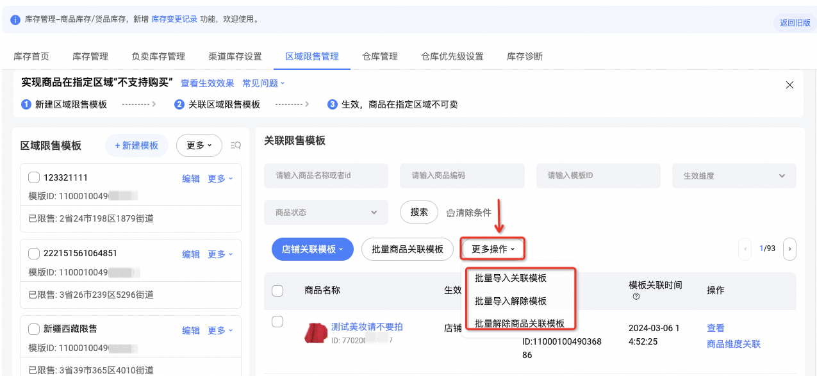Switch to the 库存首页 tab

tap(31, 56)
